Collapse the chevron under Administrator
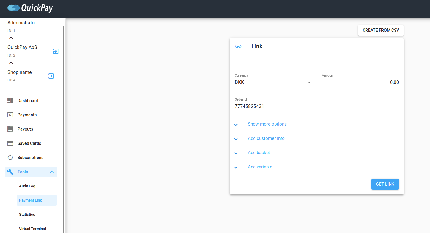 pos(11,38)
